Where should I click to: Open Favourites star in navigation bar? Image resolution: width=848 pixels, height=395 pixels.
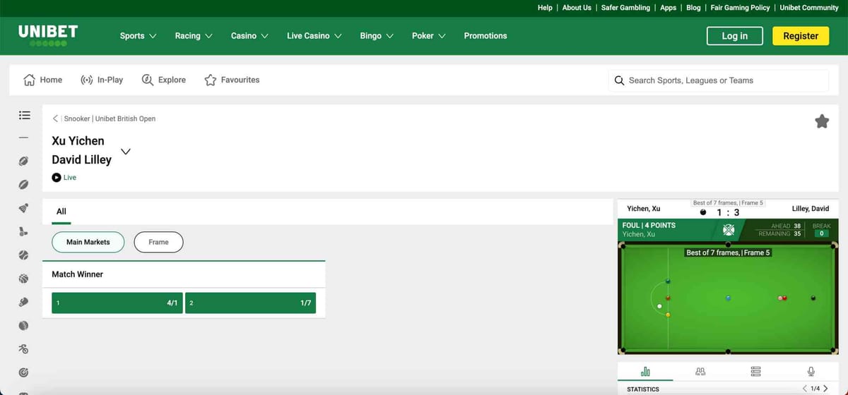[x=211, y=80]
